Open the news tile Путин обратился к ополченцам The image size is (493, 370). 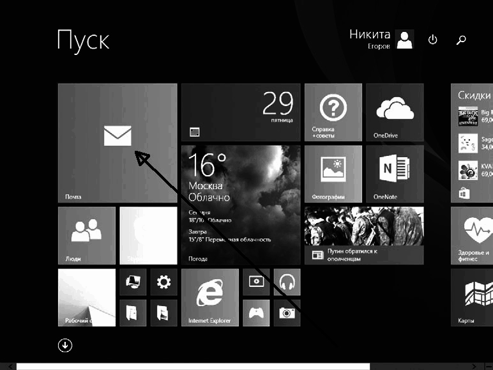click(364, 236)
